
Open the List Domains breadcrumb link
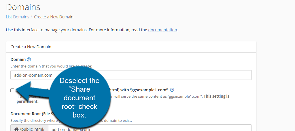pos(18,17)
